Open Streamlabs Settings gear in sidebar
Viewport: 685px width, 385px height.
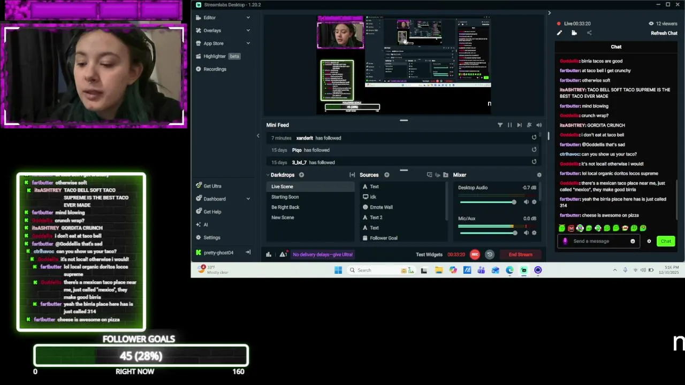[199, 237]
